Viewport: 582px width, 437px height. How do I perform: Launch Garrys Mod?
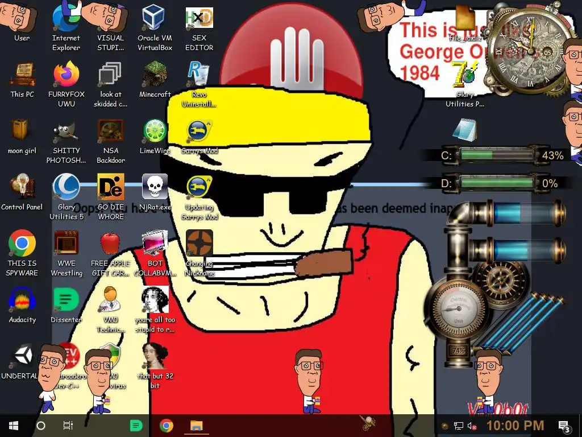click(199, 137)
